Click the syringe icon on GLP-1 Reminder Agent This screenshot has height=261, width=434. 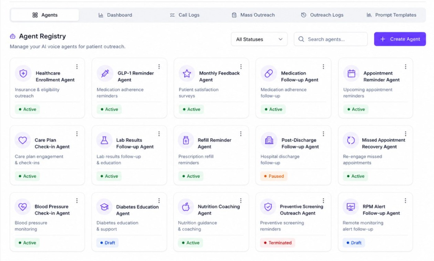point(105,73)
